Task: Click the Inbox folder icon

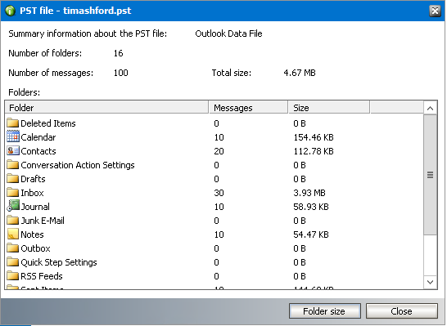Action: click(13, 192)
